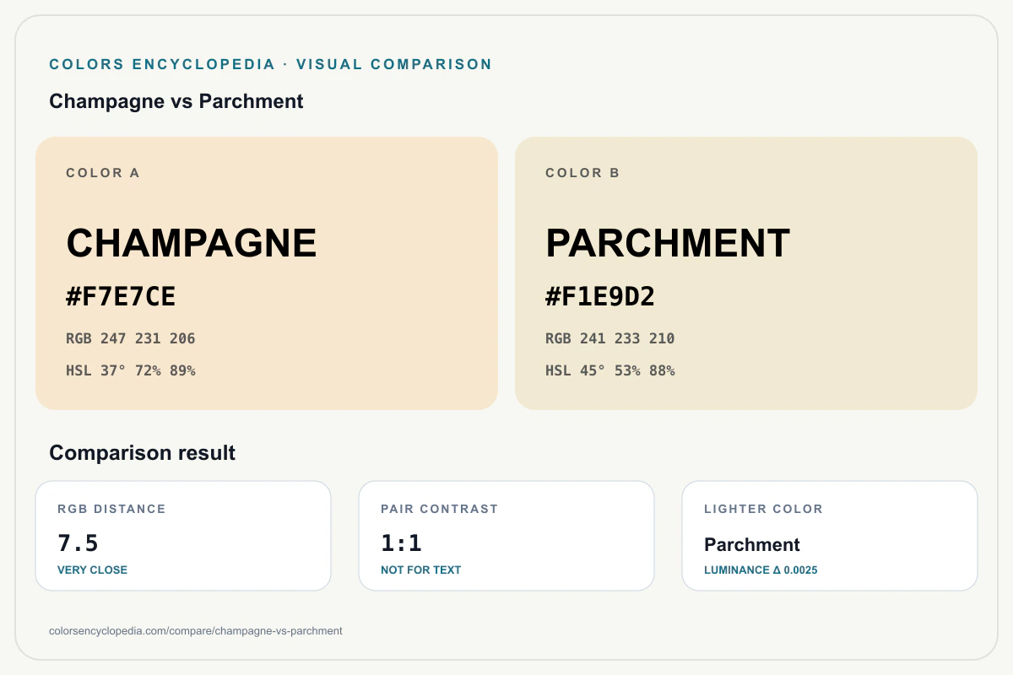
Task: Click the NOT FOR TEXT label
Action: click(421, 570)
